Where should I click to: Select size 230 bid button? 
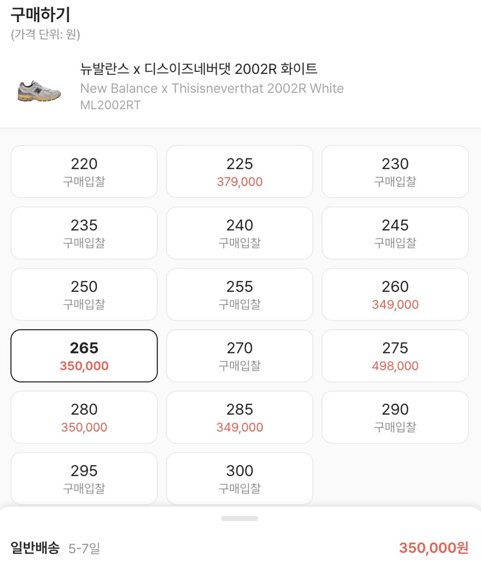pos(395,171)
